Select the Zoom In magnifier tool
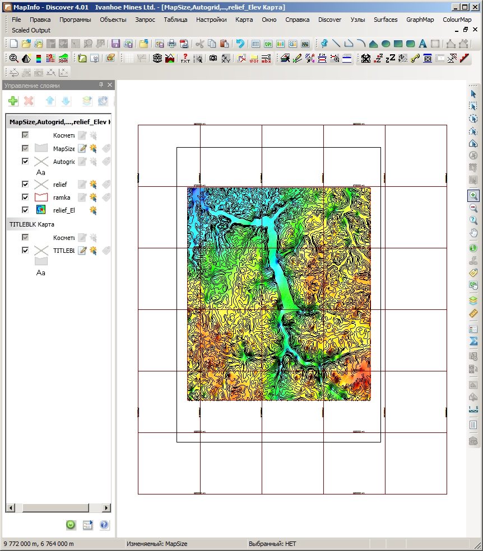The height and width of the screenshot is (551, 483). pyautogui.click(x=473, y=196)
